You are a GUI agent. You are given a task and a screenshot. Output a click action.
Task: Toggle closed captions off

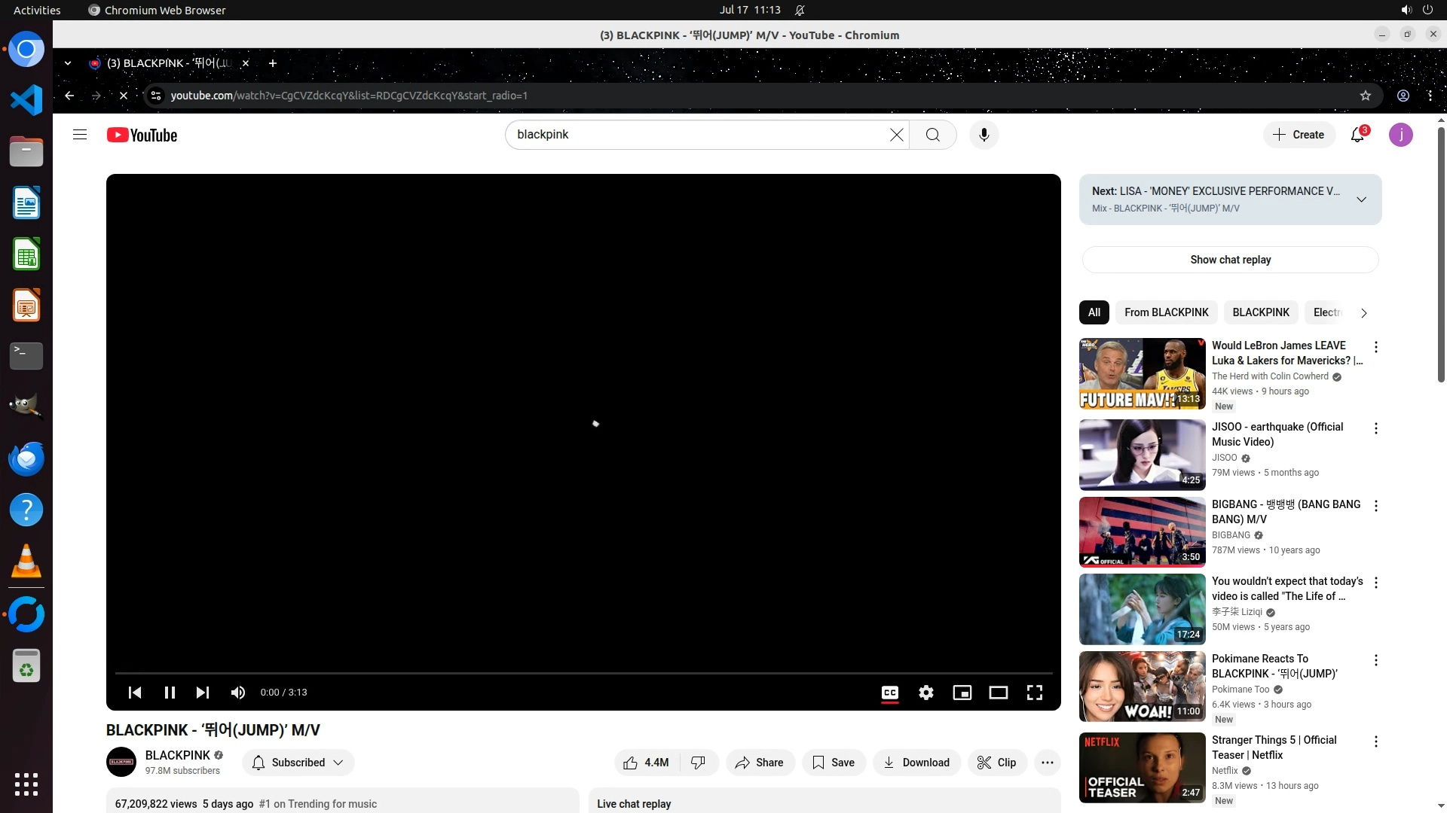(890, 693)
